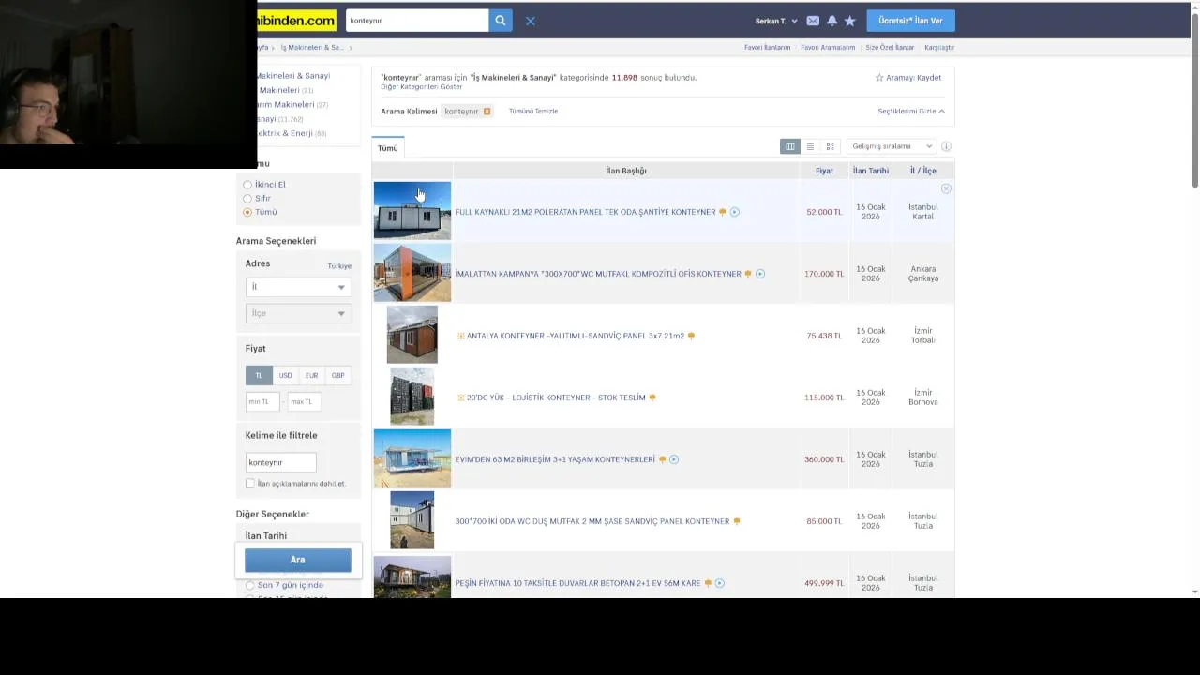Click Tümünü Temizle link
Image resolution: width=1200 pixels, height=675 pixels.
[533, 112]
